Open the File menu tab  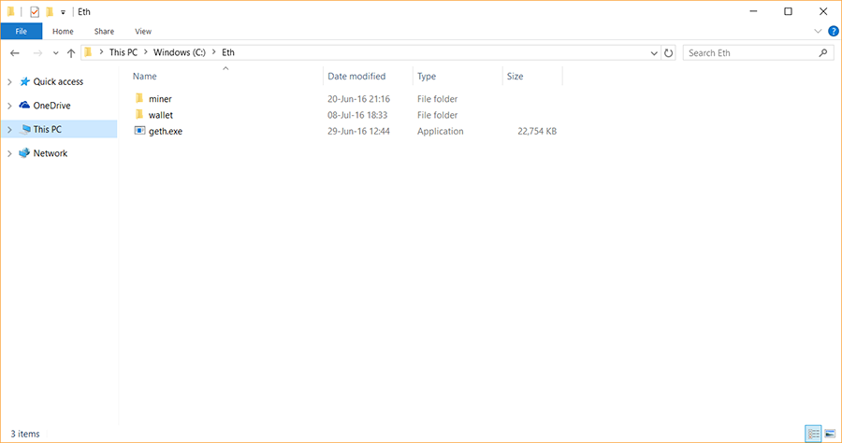click(22, 31)
